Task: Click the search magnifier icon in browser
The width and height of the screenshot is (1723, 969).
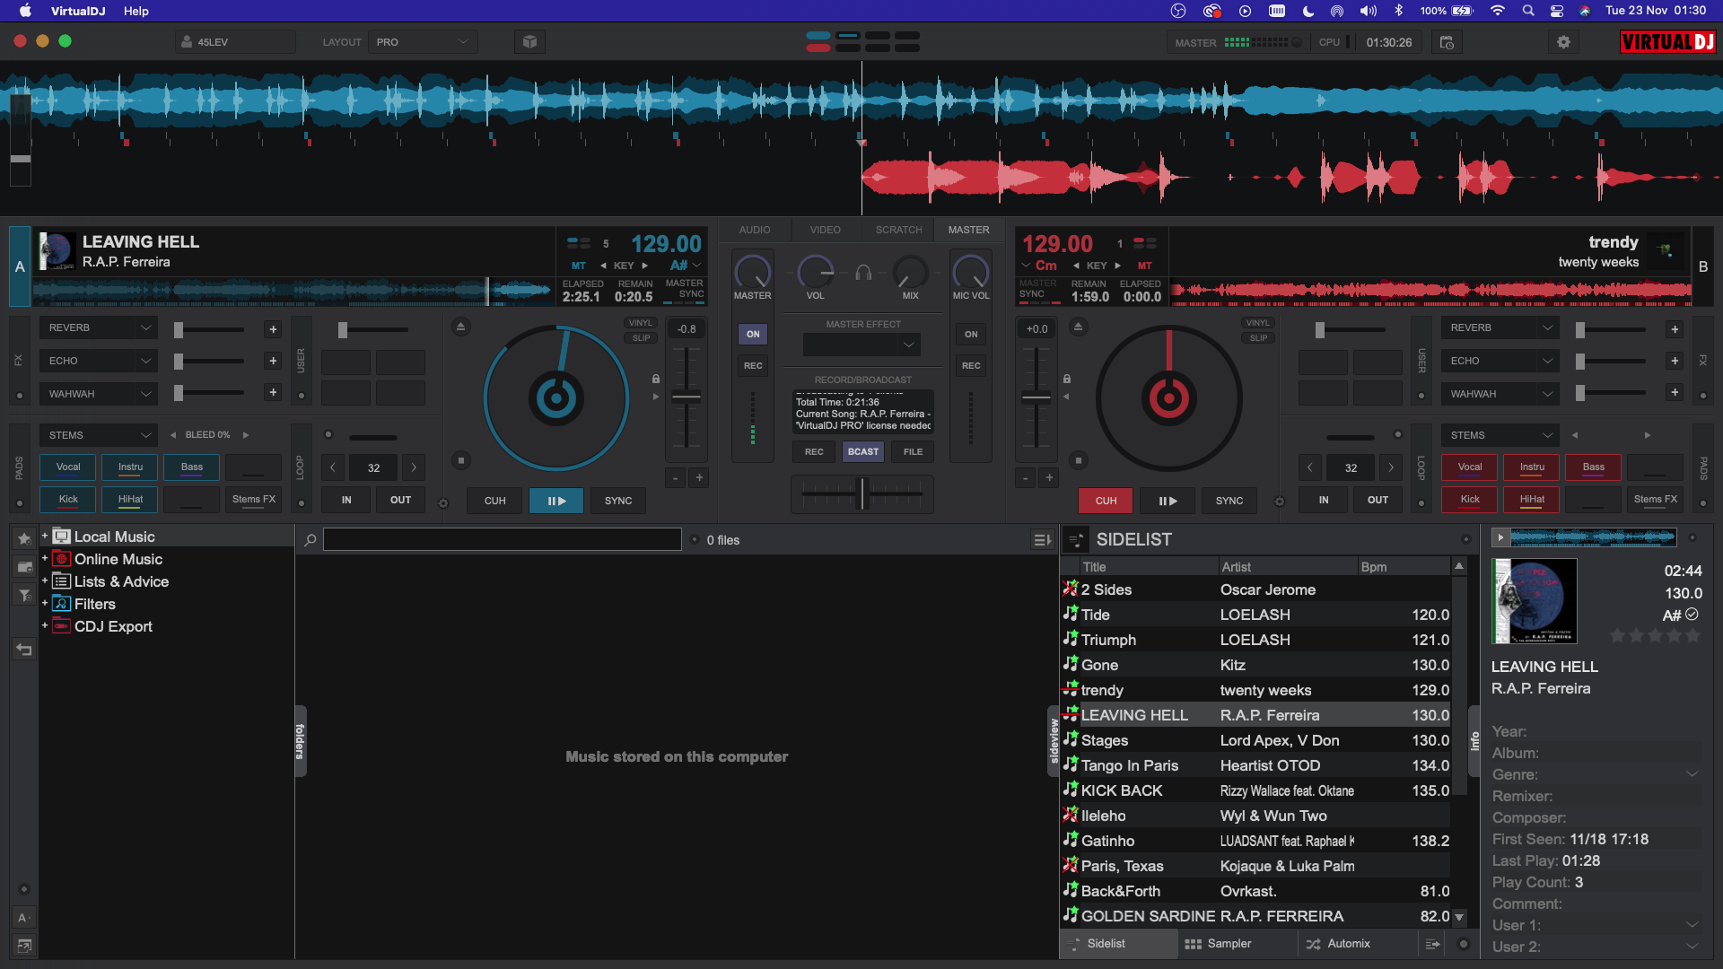Action: click(x=310, y=540)
